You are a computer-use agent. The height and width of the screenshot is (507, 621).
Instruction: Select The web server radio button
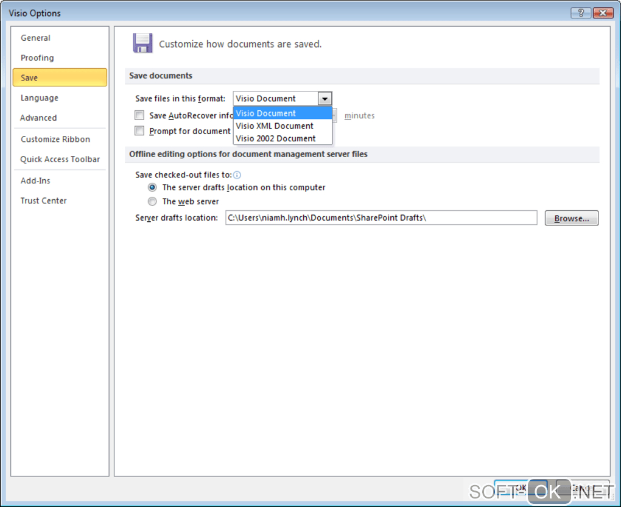pyautogui.click(x=152, y=201)
